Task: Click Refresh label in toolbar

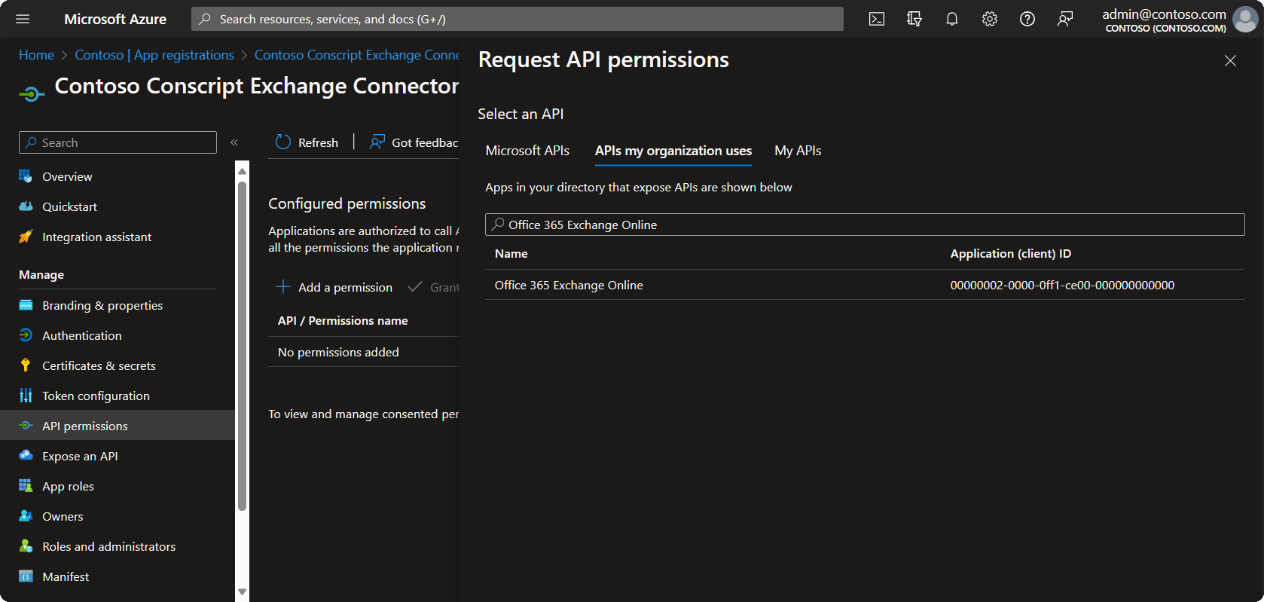Action: pos(318,142)
